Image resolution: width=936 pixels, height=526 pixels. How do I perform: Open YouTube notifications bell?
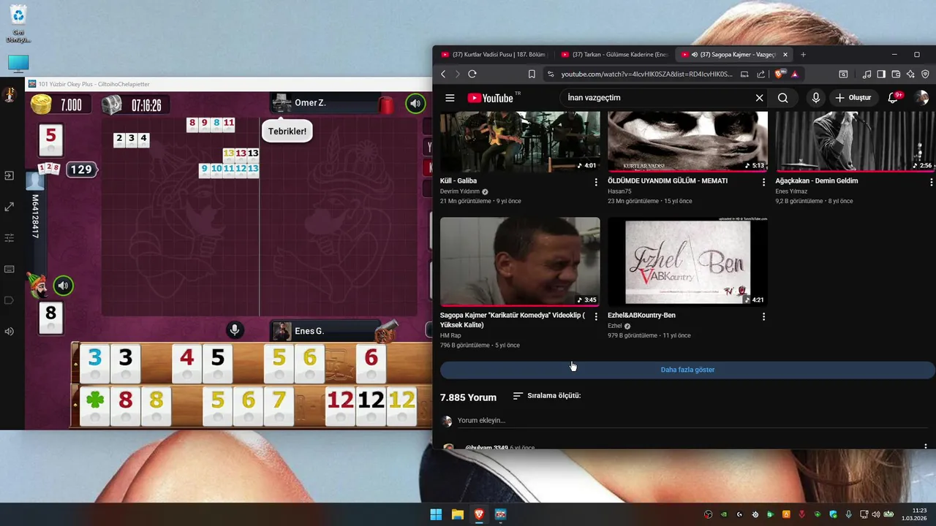click(893, 98)
